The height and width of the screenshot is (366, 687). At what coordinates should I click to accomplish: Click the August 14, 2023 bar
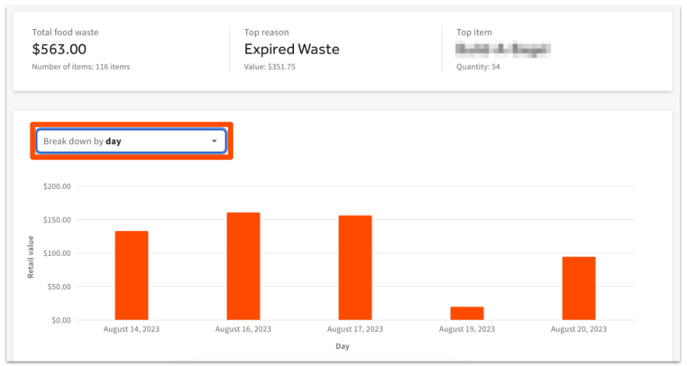click(132, 276)
